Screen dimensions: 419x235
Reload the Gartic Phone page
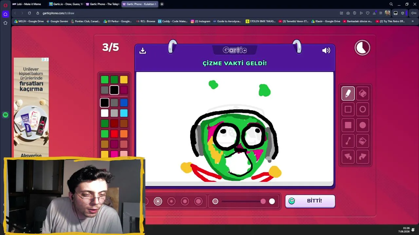click(x=29, y=13)
